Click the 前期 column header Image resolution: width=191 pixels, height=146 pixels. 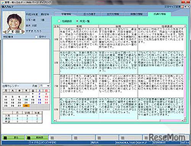pyautogui.click(x=79, y=26)
